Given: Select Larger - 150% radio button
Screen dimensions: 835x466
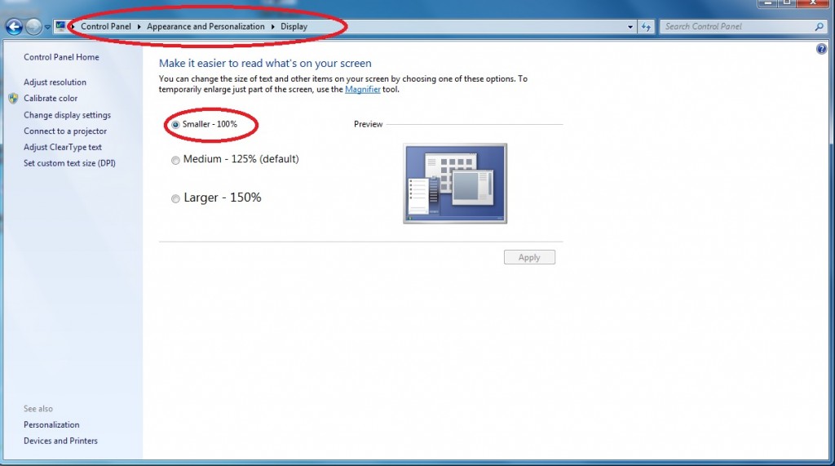Looking at the screenshot, I should (x=175, y=199).
